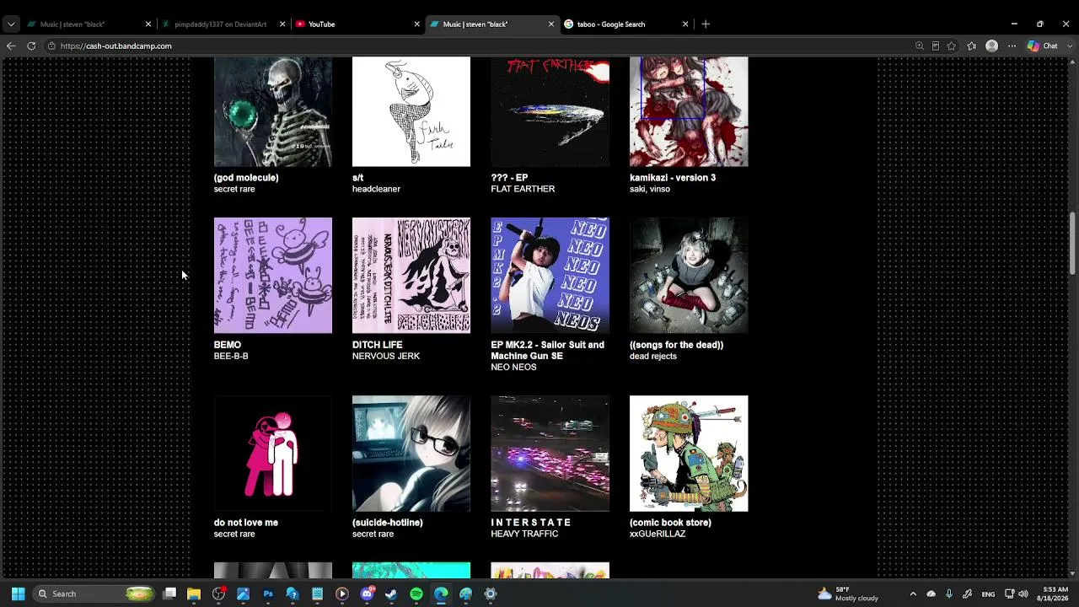
Task: Open Spotify from the taskbar
Action: [416, 594]
